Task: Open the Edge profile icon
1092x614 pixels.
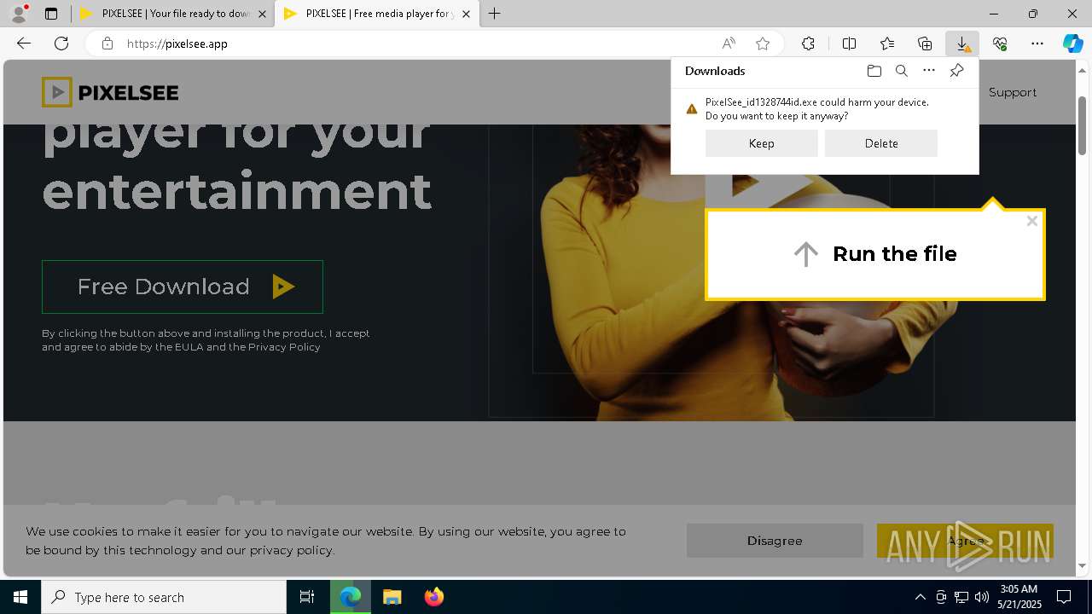Action: [19, 14]
